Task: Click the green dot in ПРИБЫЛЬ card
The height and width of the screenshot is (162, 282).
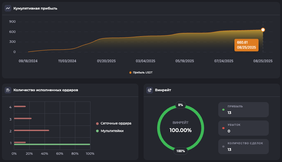Action: [224, 110]
